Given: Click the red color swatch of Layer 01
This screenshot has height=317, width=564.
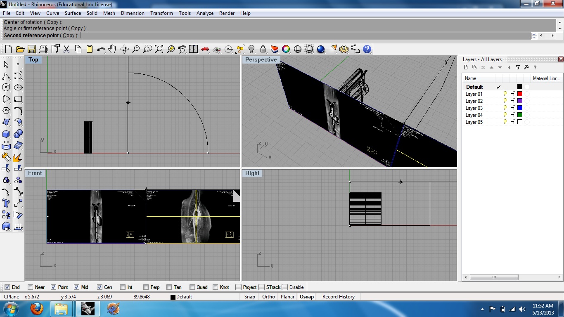Looking at the screenshot, I should pos(520,94).
